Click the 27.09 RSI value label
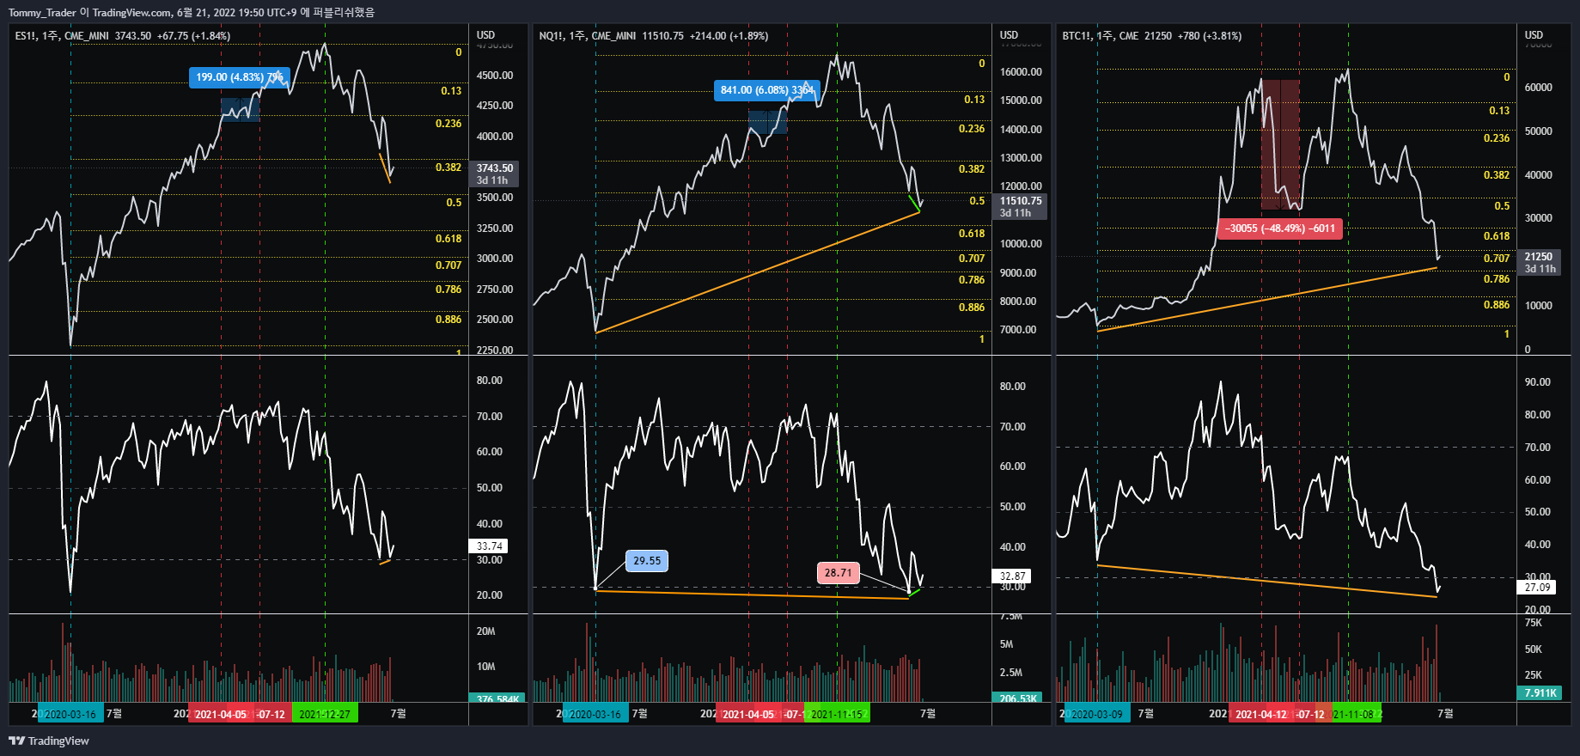1580x756 pixels. [1538, 588]
